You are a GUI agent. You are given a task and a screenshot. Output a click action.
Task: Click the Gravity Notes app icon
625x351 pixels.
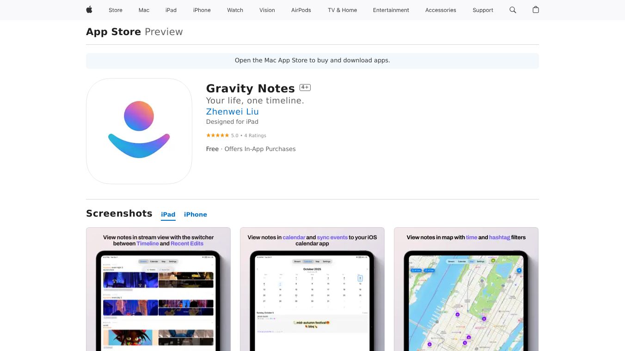coord(139,131)
